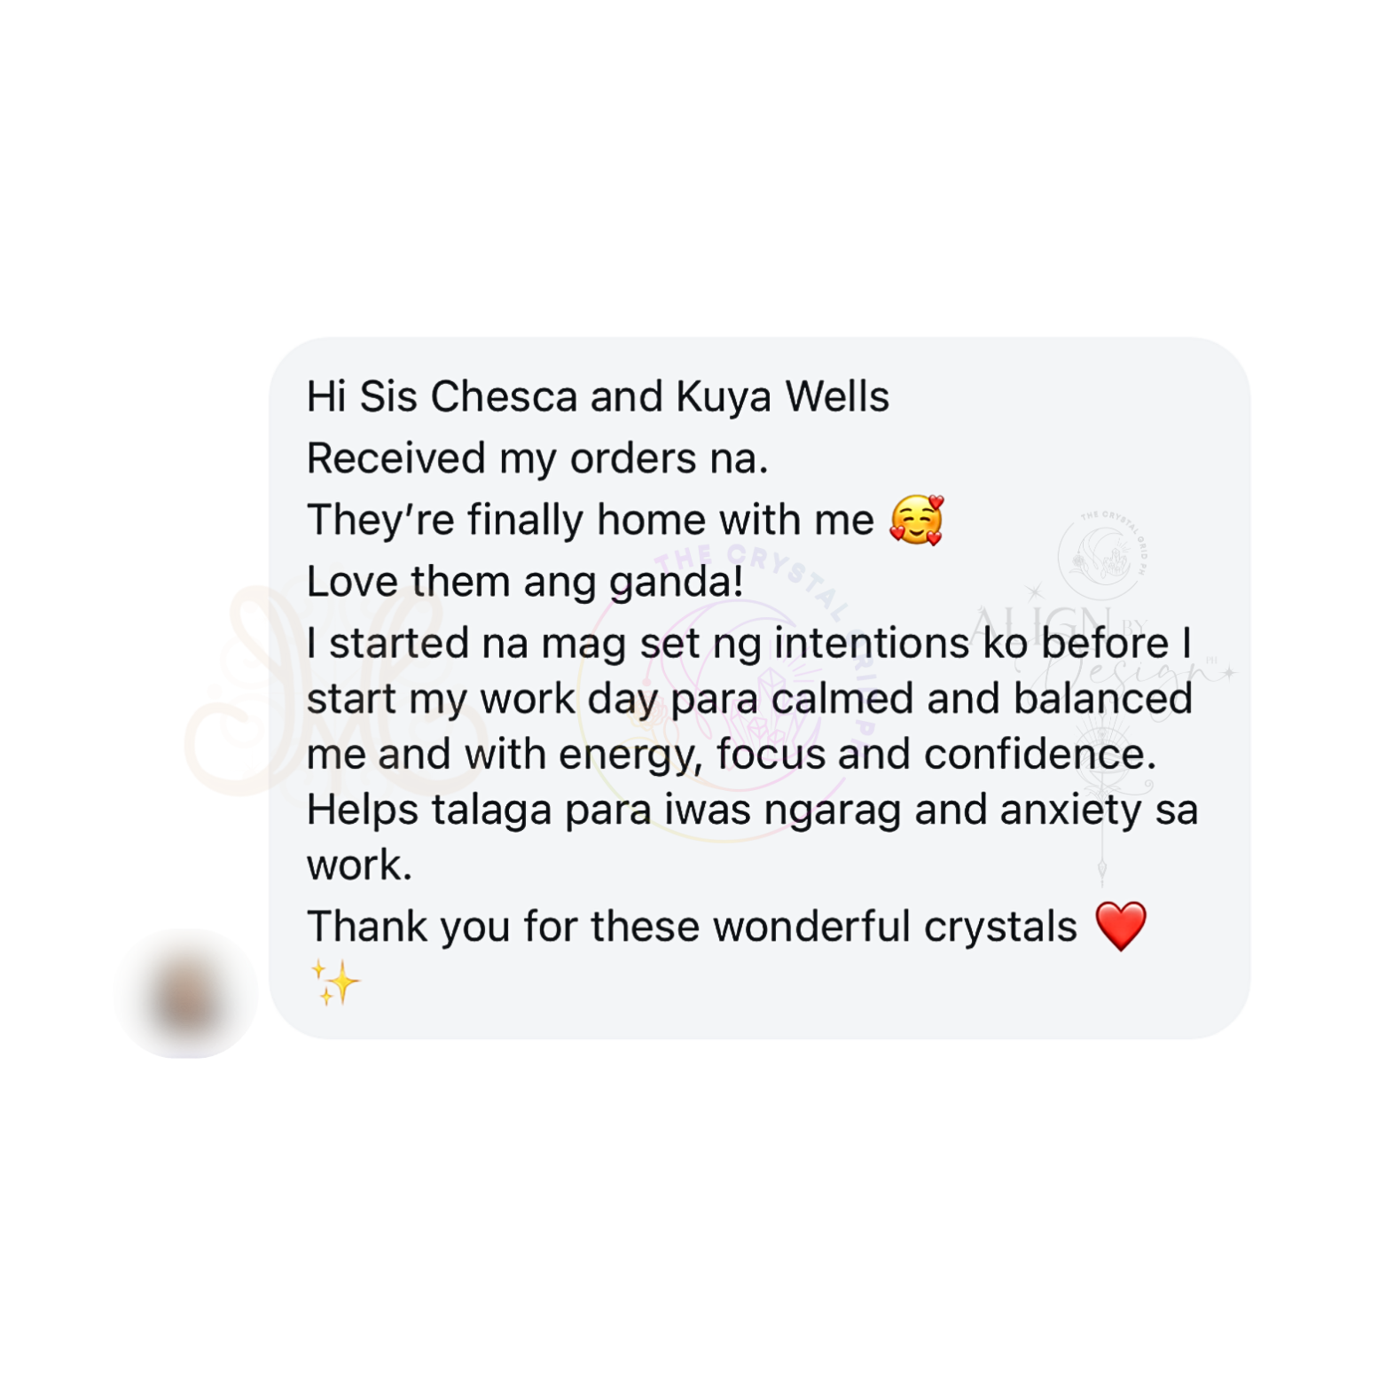Click the name "Chesca" in greeting
Image resolution: width=1386 pixels, height=1386 pixels.
[504, 396]
